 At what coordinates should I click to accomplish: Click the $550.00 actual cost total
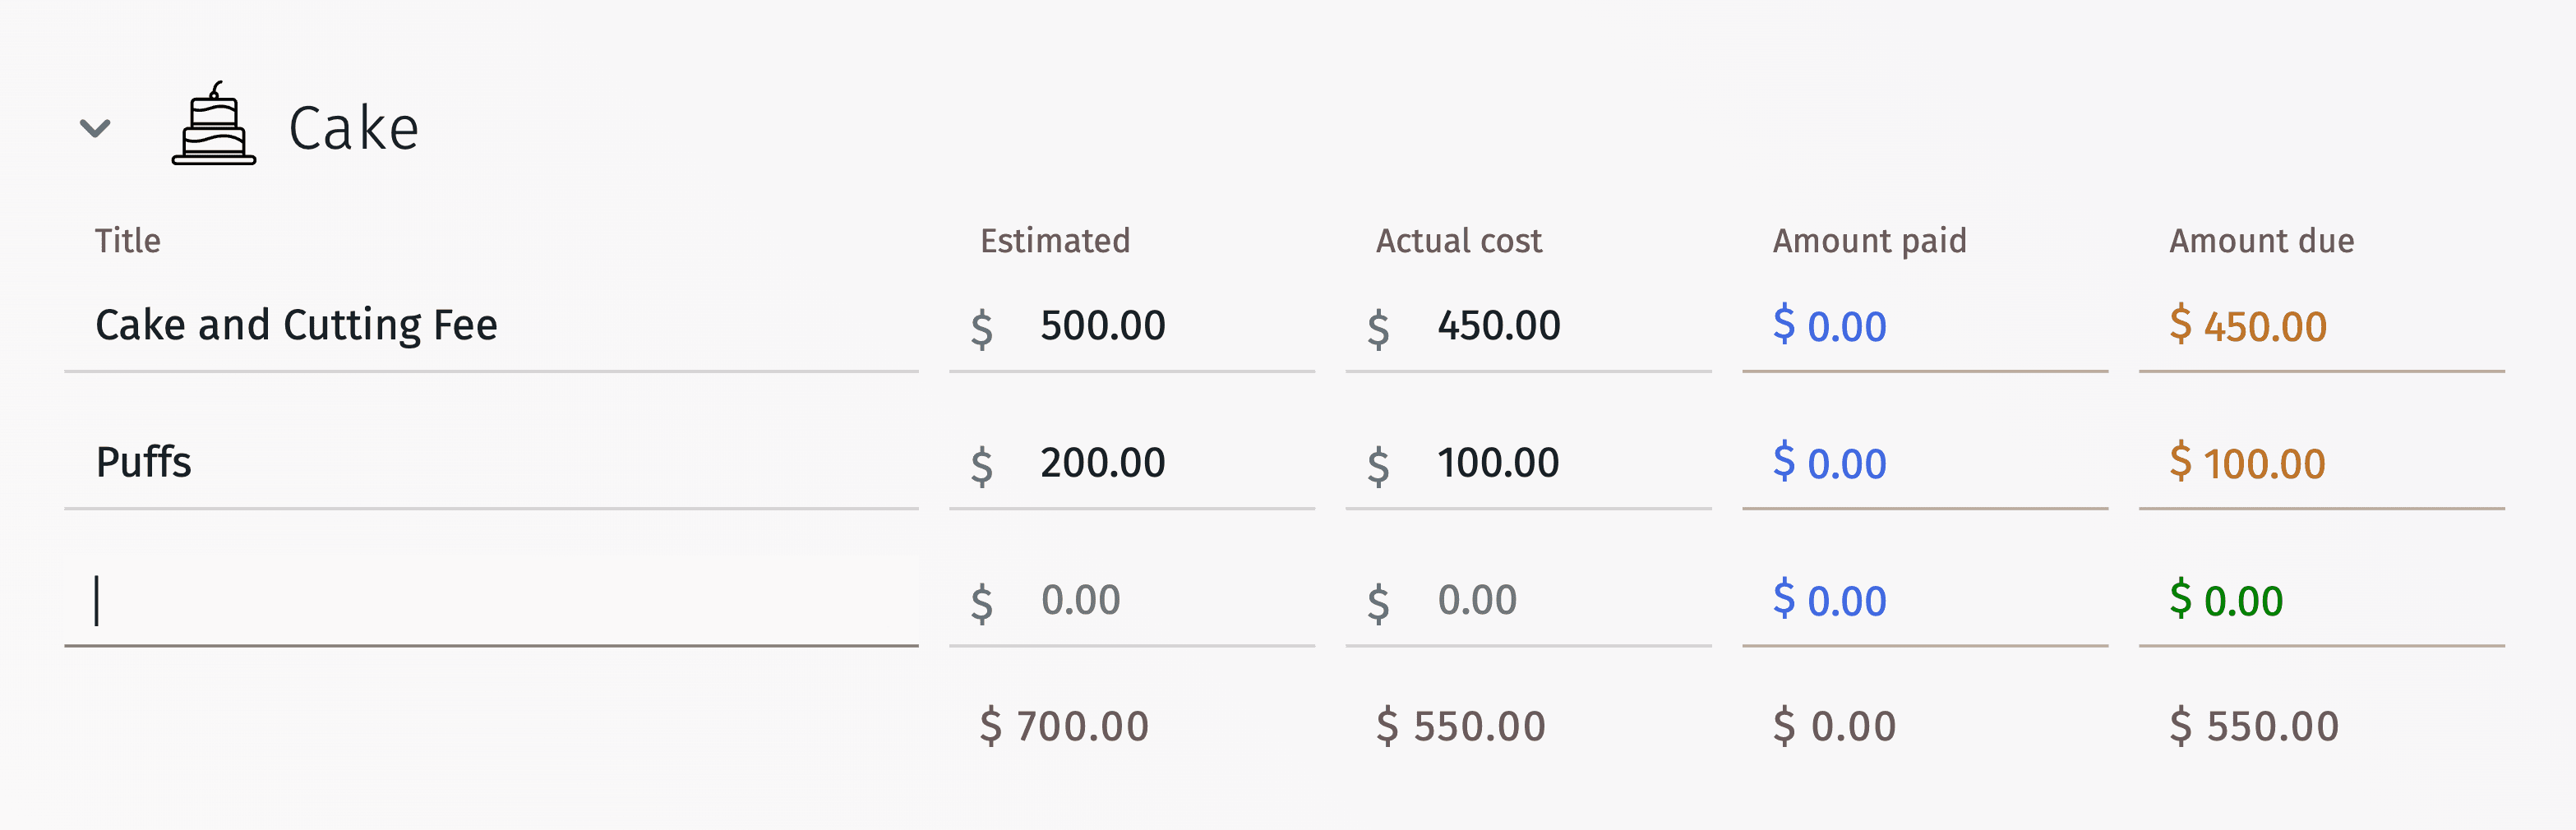tap(1461, 726)
